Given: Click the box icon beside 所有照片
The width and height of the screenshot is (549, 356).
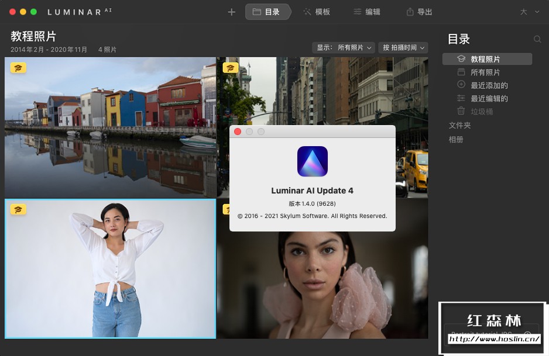Looking at the screenshot, I should (461, 72).
